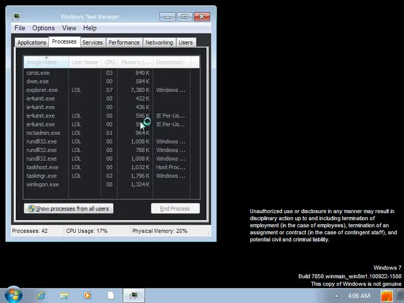Viewport: 404px width, 303px height.
Task: Click the 7,380 K memory value
Action: [140, 90]
